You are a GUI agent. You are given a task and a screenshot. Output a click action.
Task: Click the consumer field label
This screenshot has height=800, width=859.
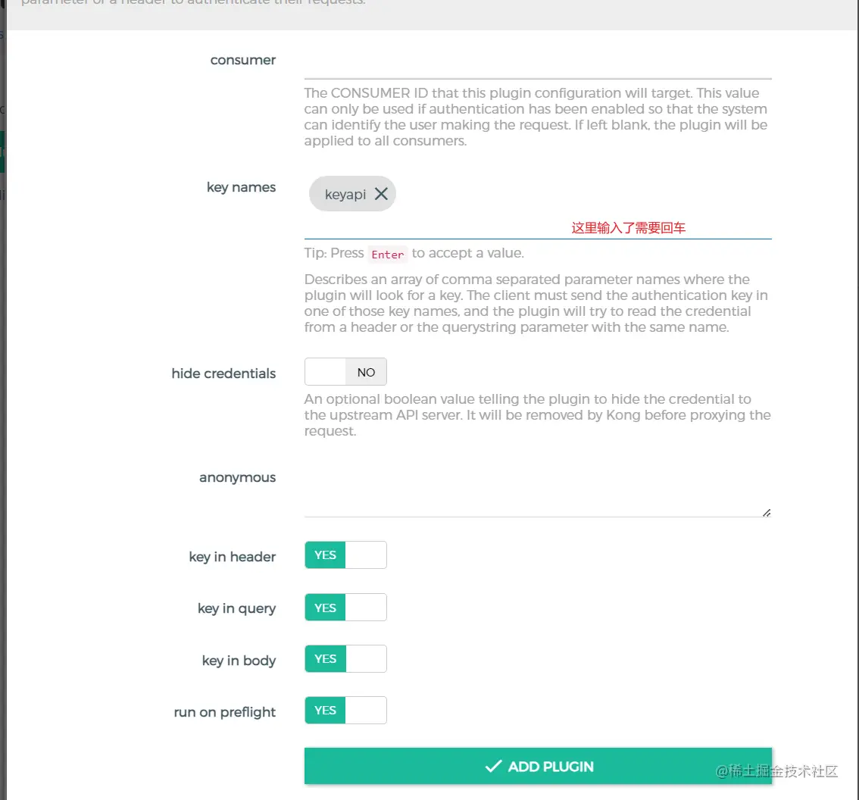coord(243,60)
